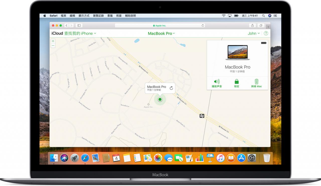The height and width of the screenshot is (186, 321).
Task: Open the 編輯 menu
Action: click(72, 16)
